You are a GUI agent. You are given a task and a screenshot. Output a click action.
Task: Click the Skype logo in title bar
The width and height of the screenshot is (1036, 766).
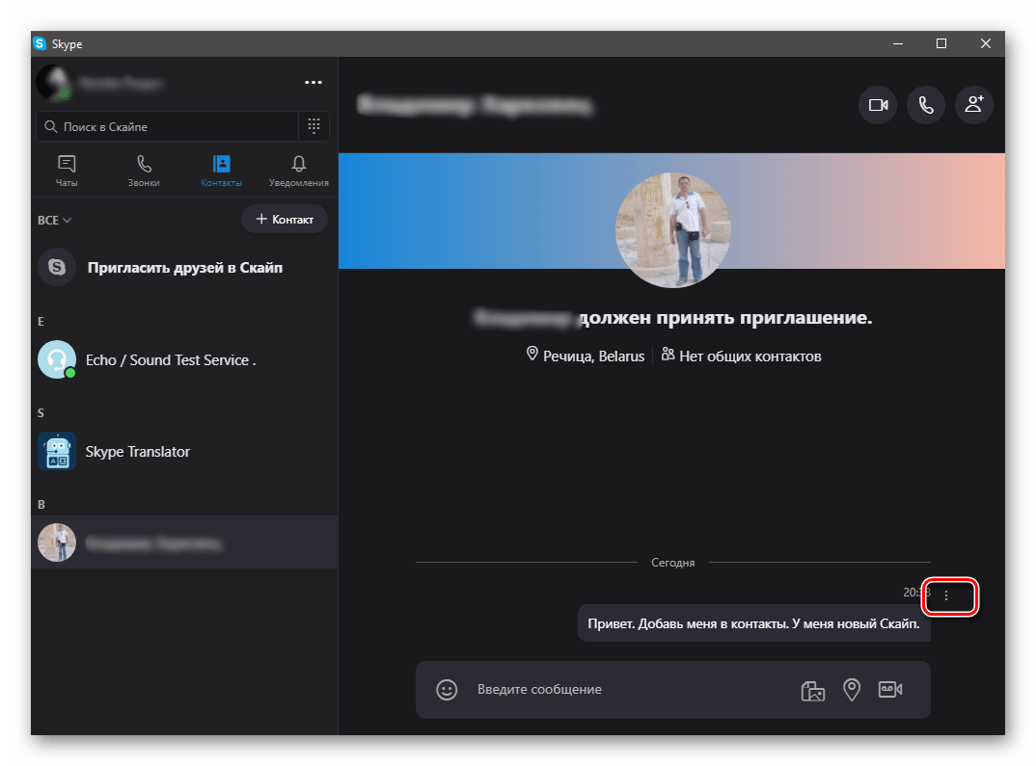(40, 43)
